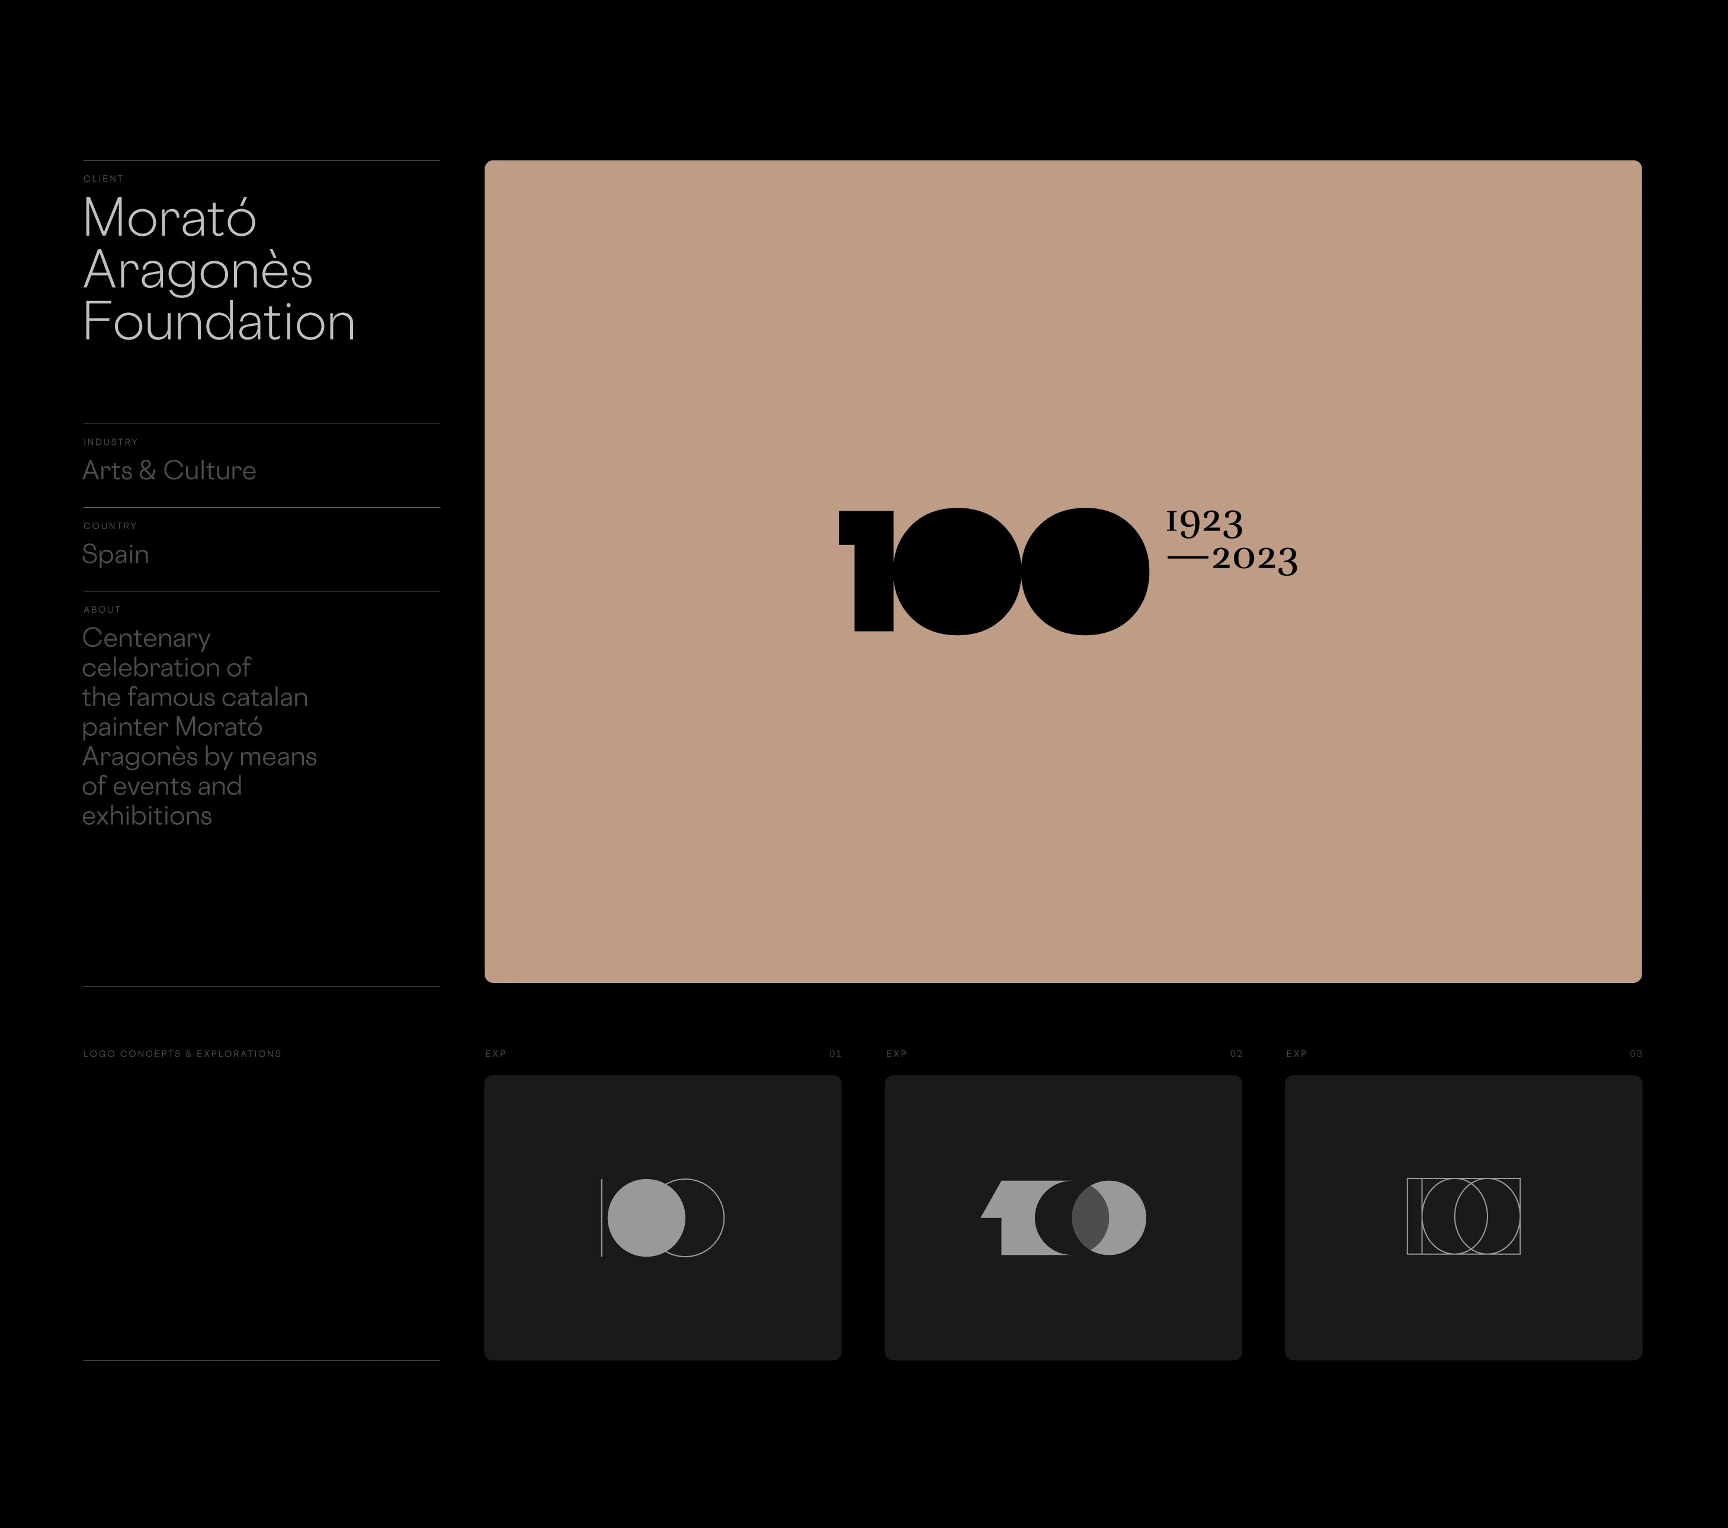Click the 03 number label
Screen dimensions: 1728x1528
(1636, 1053)
